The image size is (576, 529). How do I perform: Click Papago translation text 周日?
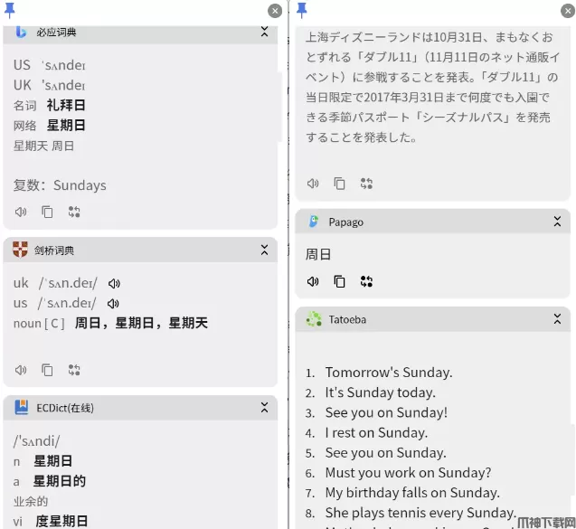(x=318, y=254)
